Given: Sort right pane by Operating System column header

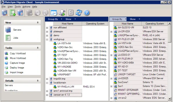Looking at the screenshot, I should click(155, 24).
